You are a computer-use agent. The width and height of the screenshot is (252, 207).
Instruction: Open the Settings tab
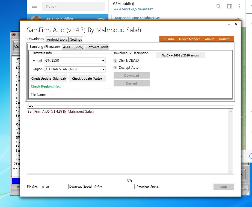coord(76,40)
